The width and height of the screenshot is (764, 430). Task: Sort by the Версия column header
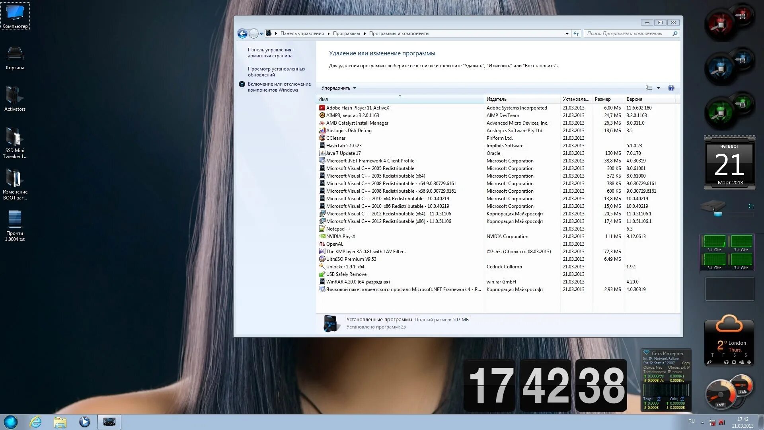coord(649,99)
